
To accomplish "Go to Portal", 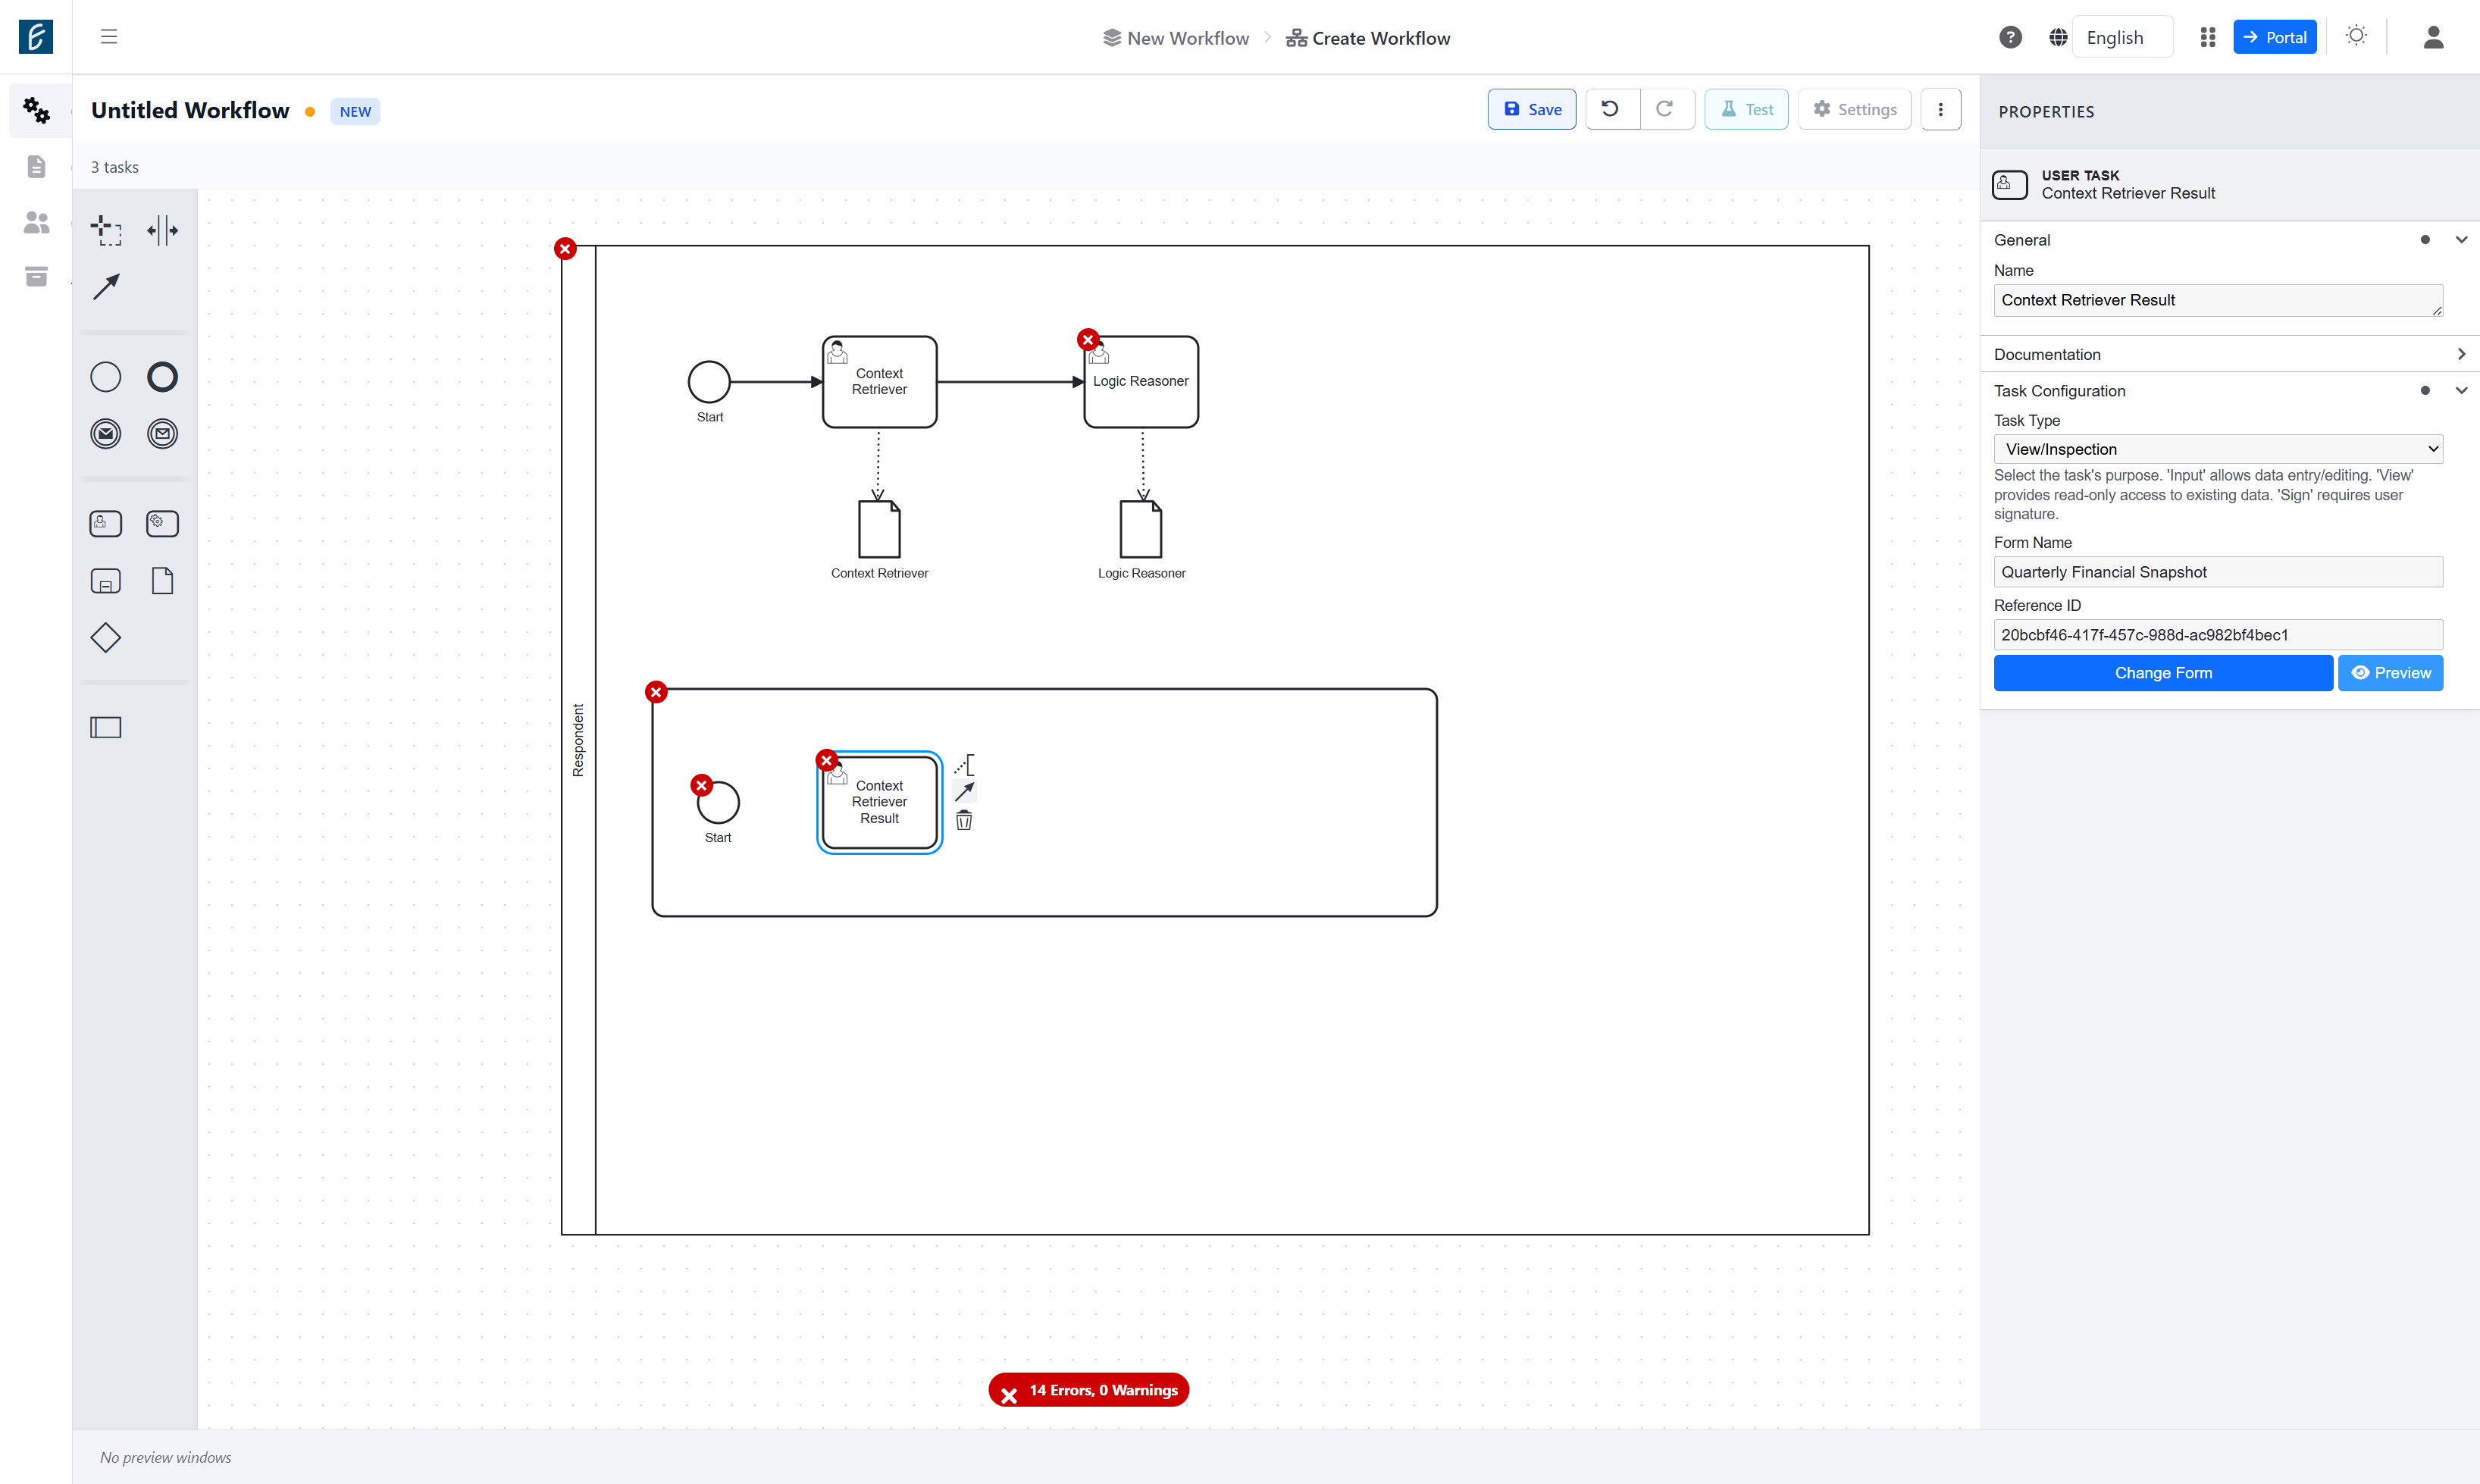I will [x=2274, y=37].
